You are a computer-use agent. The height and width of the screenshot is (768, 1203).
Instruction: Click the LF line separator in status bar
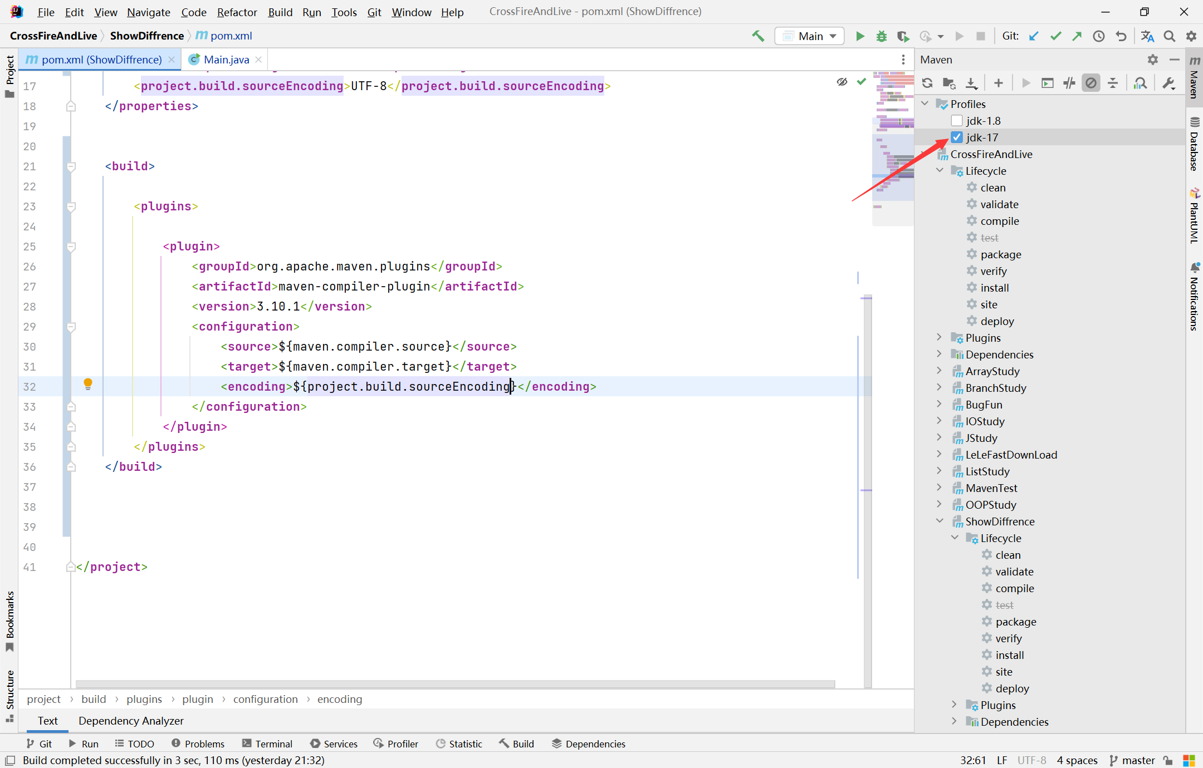point(1001,760)
